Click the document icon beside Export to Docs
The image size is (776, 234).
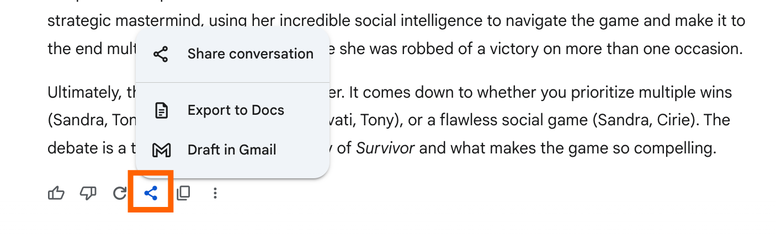click(161, 110)
